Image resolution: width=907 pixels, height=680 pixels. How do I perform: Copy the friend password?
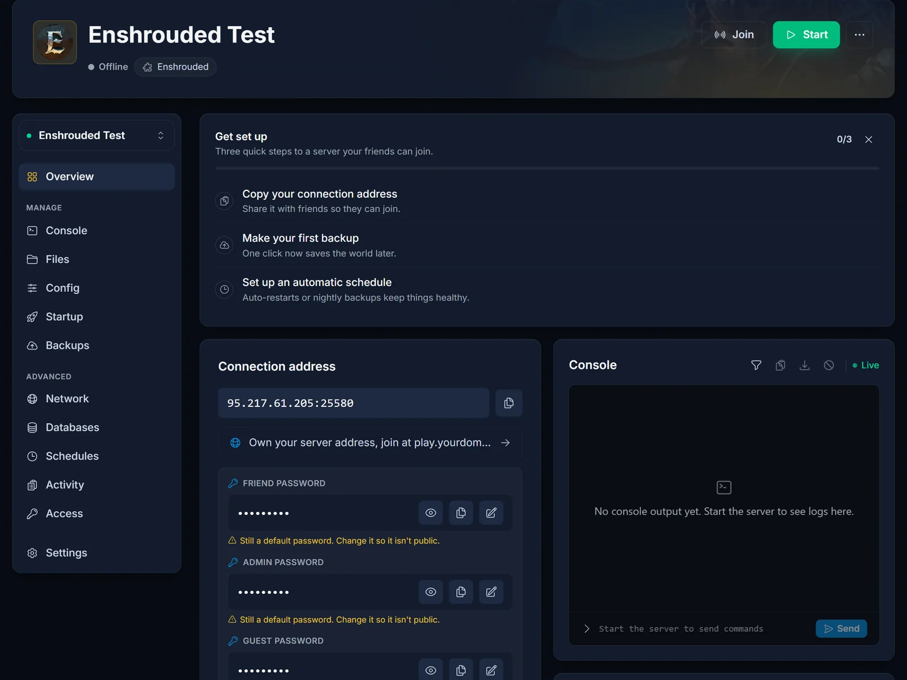pos(461,513)
